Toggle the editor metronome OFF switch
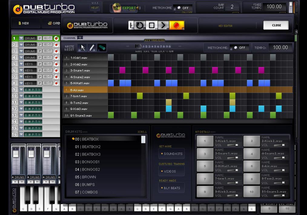The image size is (307, 215). click(239, 48)
